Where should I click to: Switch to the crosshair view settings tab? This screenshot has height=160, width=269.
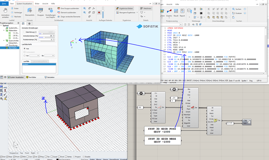coord(29,24)
